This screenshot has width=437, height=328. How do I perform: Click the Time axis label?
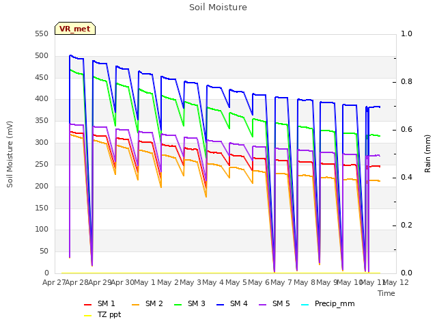pos(386,293)
